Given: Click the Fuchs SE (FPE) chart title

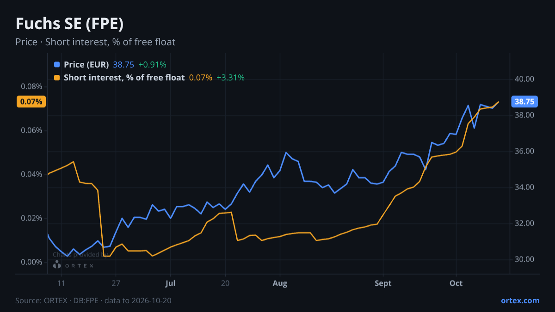Looking at the screenshot, I should point(69,24).
